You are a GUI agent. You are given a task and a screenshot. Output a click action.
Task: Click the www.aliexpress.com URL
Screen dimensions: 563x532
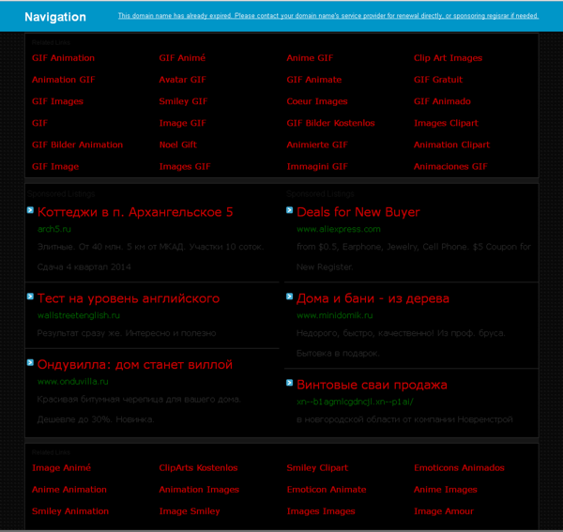pyautogui.click(x=339, y=229)
